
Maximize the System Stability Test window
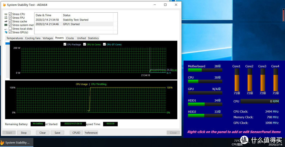point(165,5)
